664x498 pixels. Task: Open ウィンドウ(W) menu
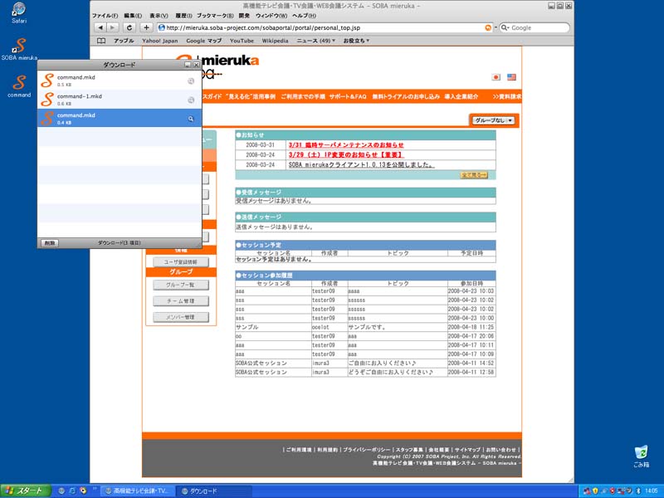[x=271, y=16]
